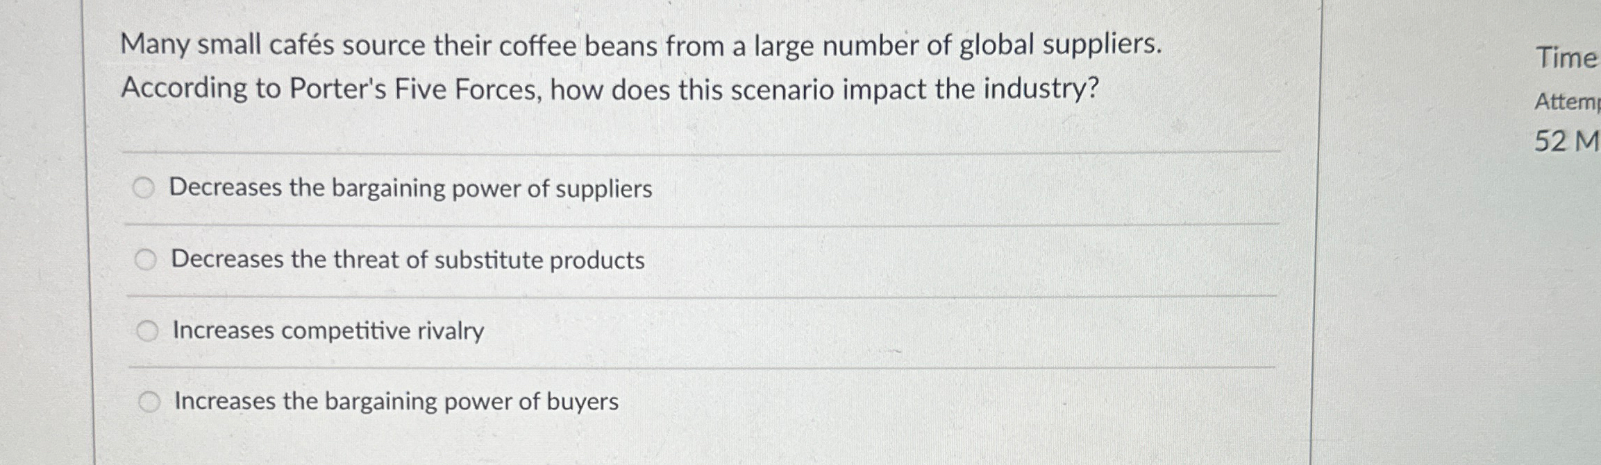The image size is (1601, 465).
Task: Click the answer text about competitive rivalry
Action: point(326,332)
